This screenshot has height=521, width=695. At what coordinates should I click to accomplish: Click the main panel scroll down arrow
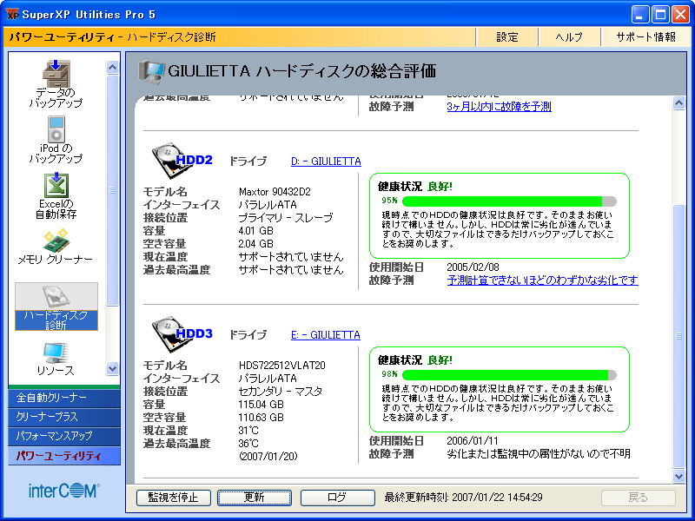[x=679, y=476]
